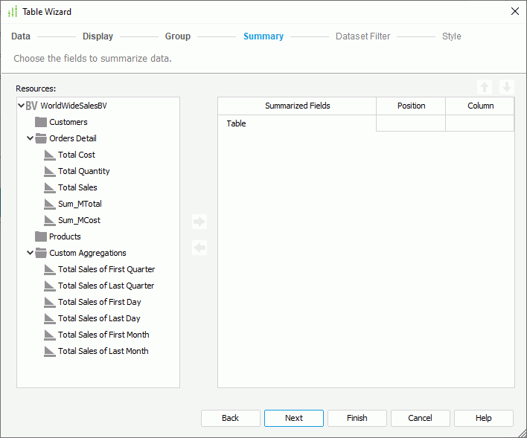
Task: Switch to the Display wizard step
Action: [98, 36]
